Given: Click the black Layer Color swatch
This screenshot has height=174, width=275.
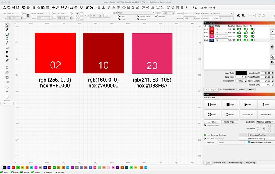Looking at the screenshot, I should coord(241,73).
